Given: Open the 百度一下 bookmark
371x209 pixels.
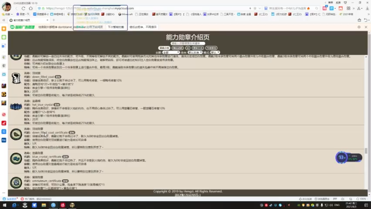Looking at the screenshot, I should click(x=23, y=14).
